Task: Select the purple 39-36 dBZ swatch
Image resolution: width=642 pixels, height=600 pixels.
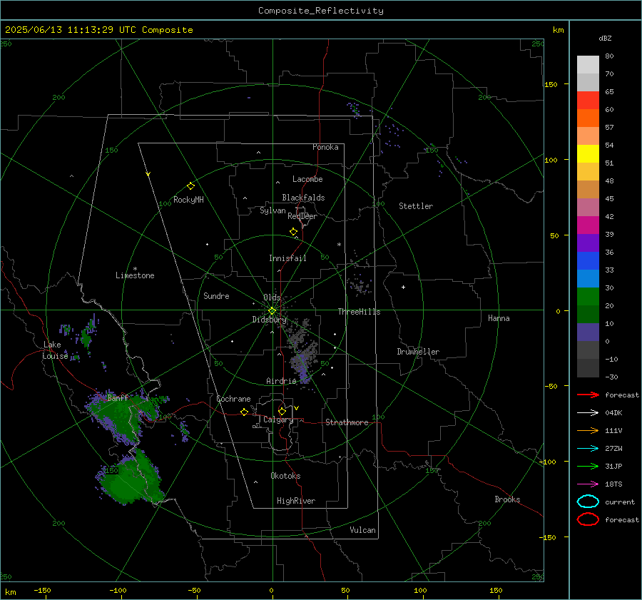Action: [588, 243]
